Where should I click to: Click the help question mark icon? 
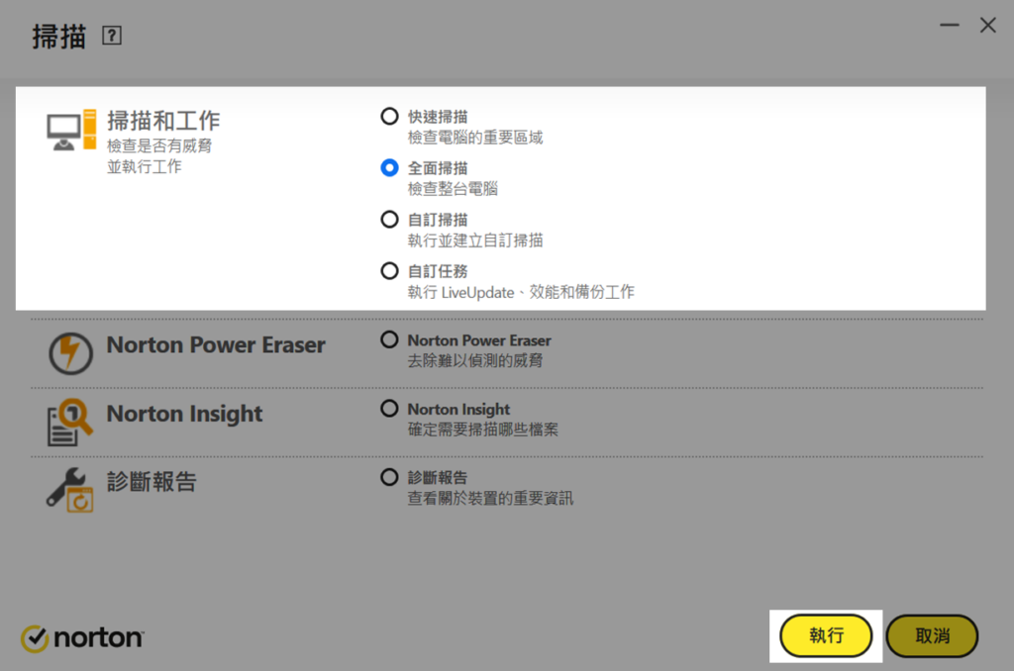pos(112,36)
